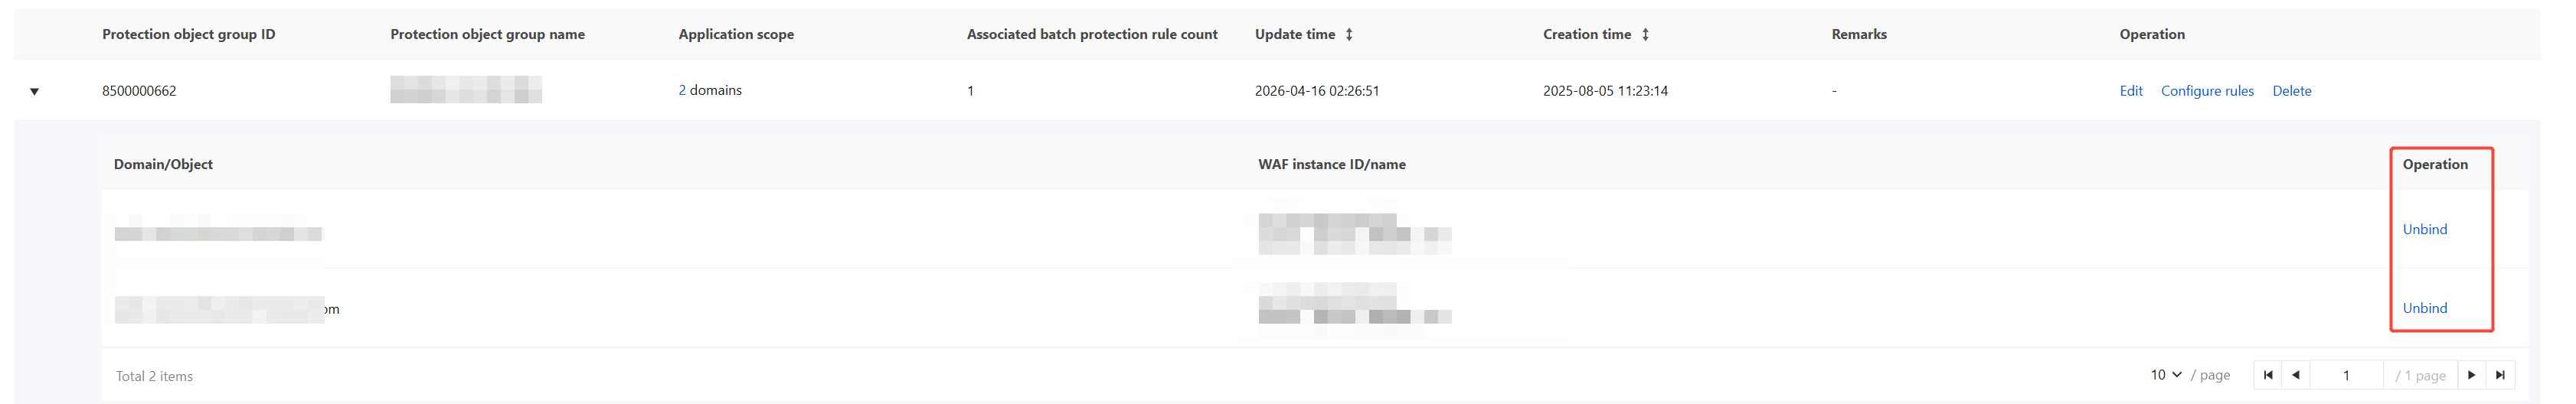Jump to the last page
The width and height of the screenshot is (2576, 404).
point(2500,375)
